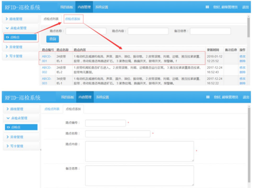The image size is (253, 188).
Task: Focus the 备注信息 search field
Action: point(210,31)
